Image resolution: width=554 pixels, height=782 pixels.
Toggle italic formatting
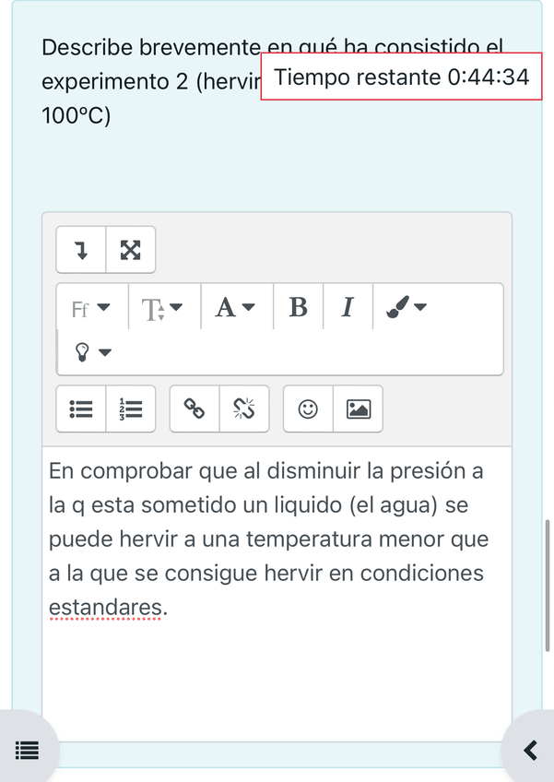348,308
